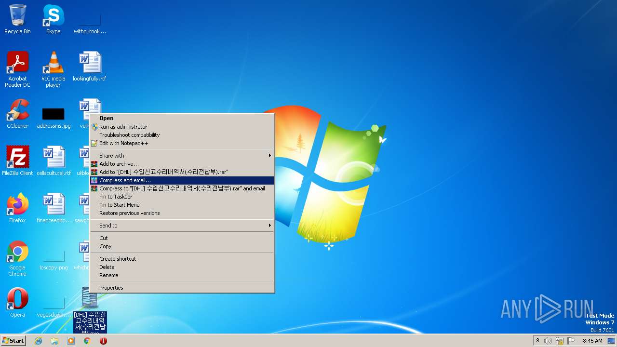Show hidden tray icons arrow

click(537, 341)
